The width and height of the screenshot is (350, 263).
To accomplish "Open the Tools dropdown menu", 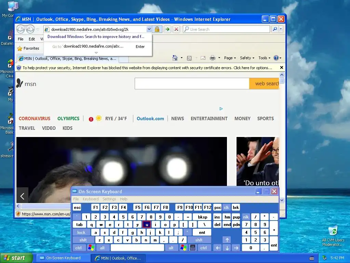I will pyautogui.click(x=264, y=58).
